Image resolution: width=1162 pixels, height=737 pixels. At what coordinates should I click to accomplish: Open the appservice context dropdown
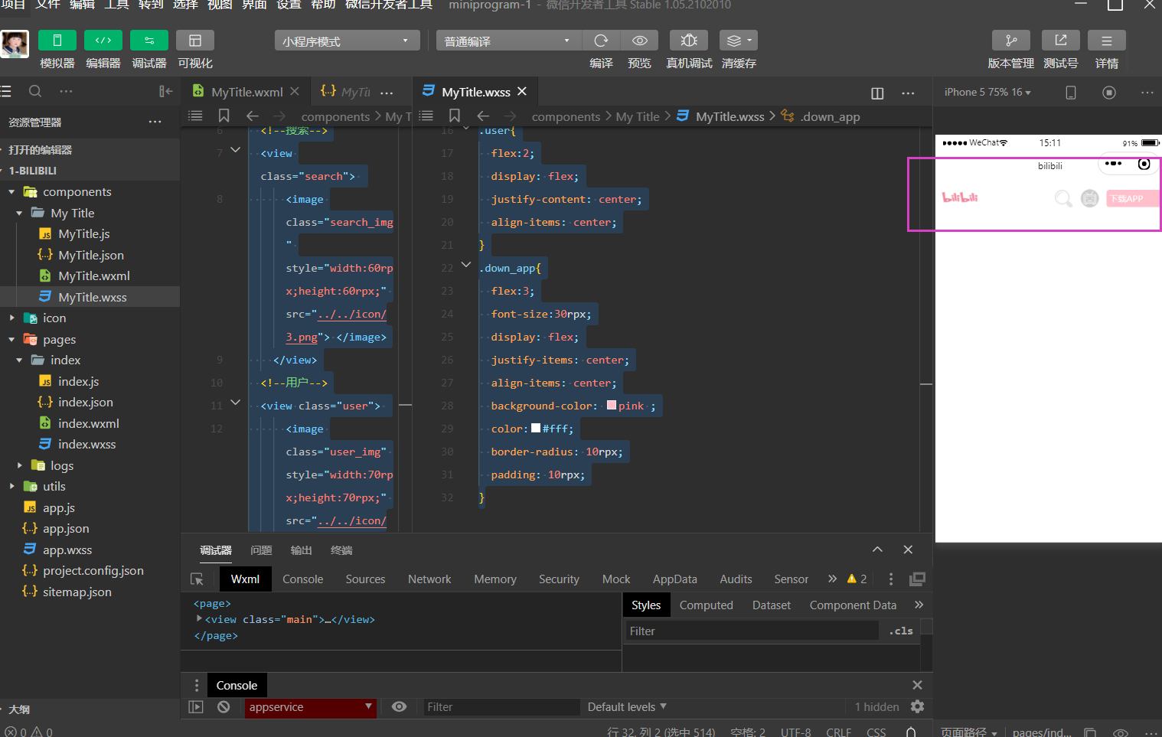point(310,707)
